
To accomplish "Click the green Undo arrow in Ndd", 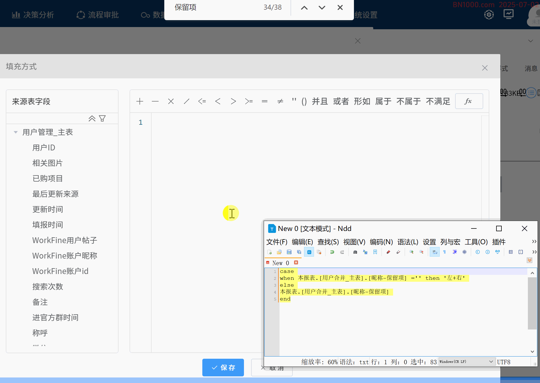I will coord(332,252).
